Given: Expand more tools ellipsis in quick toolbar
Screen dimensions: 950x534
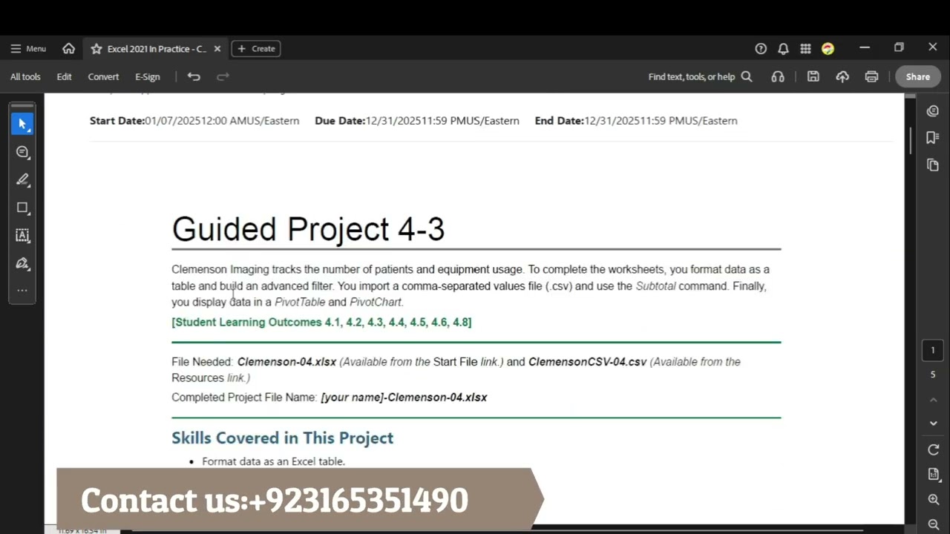Looking at the screenshot, I should tap(22, 291).
